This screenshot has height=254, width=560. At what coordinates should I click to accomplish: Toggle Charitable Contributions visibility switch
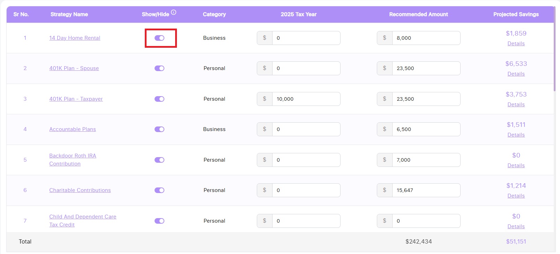coord(159,190)
